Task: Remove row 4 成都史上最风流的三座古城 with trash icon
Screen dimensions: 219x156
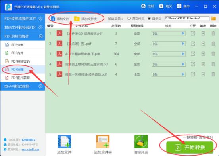Action: click(213, 64)
